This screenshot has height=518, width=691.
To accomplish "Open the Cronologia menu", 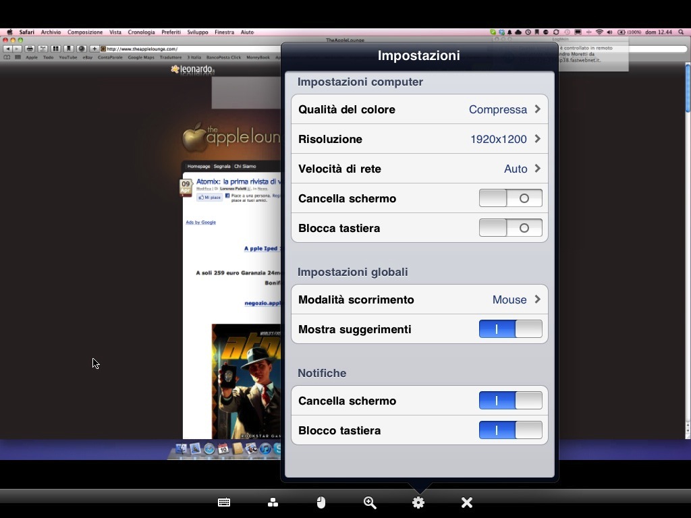I will pyautogui.click(x=141, y=32).
